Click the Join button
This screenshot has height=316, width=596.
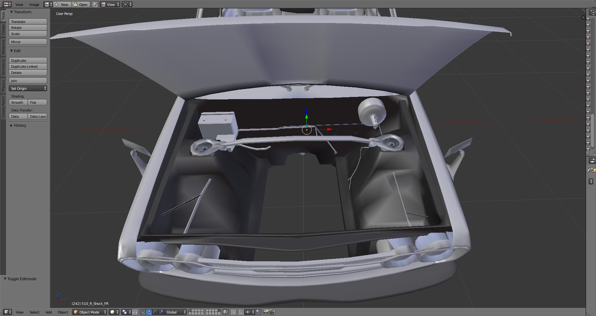(28, 80)
